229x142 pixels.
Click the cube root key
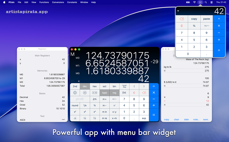point(85,118)
